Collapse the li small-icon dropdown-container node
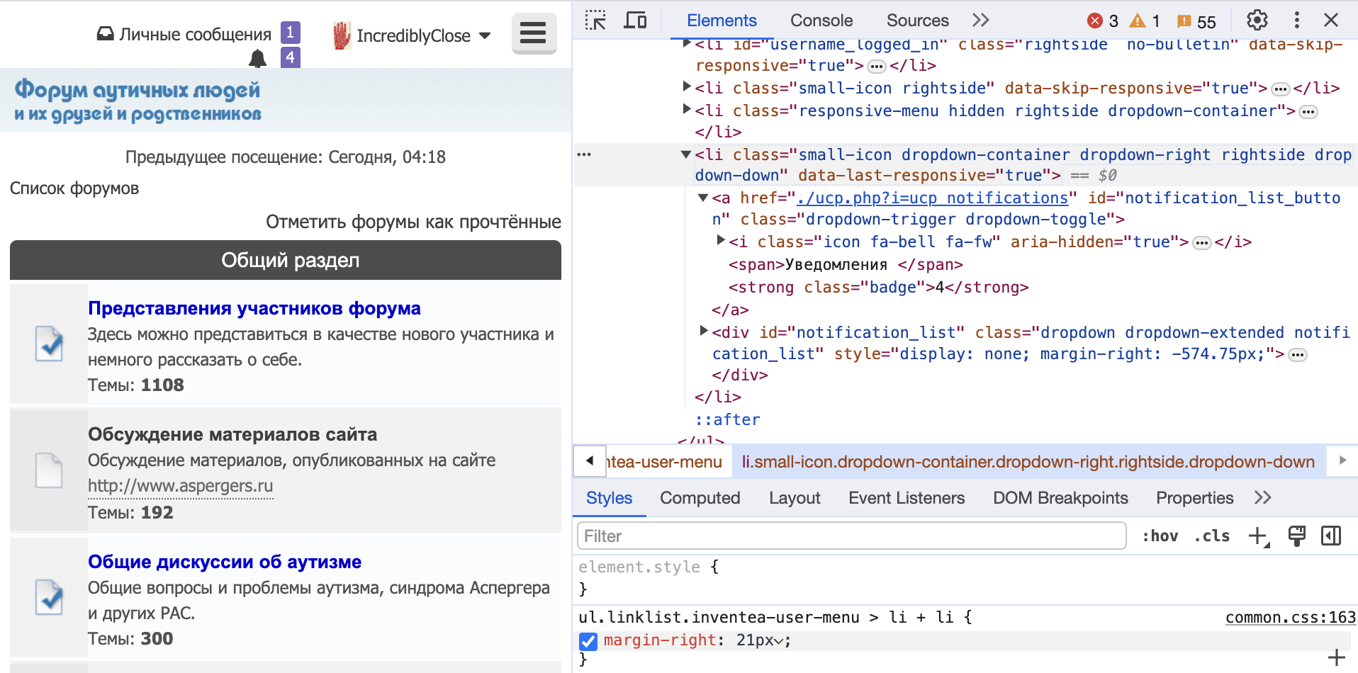The width and height of the screenshot is (1358, 673). pos(685,154)
